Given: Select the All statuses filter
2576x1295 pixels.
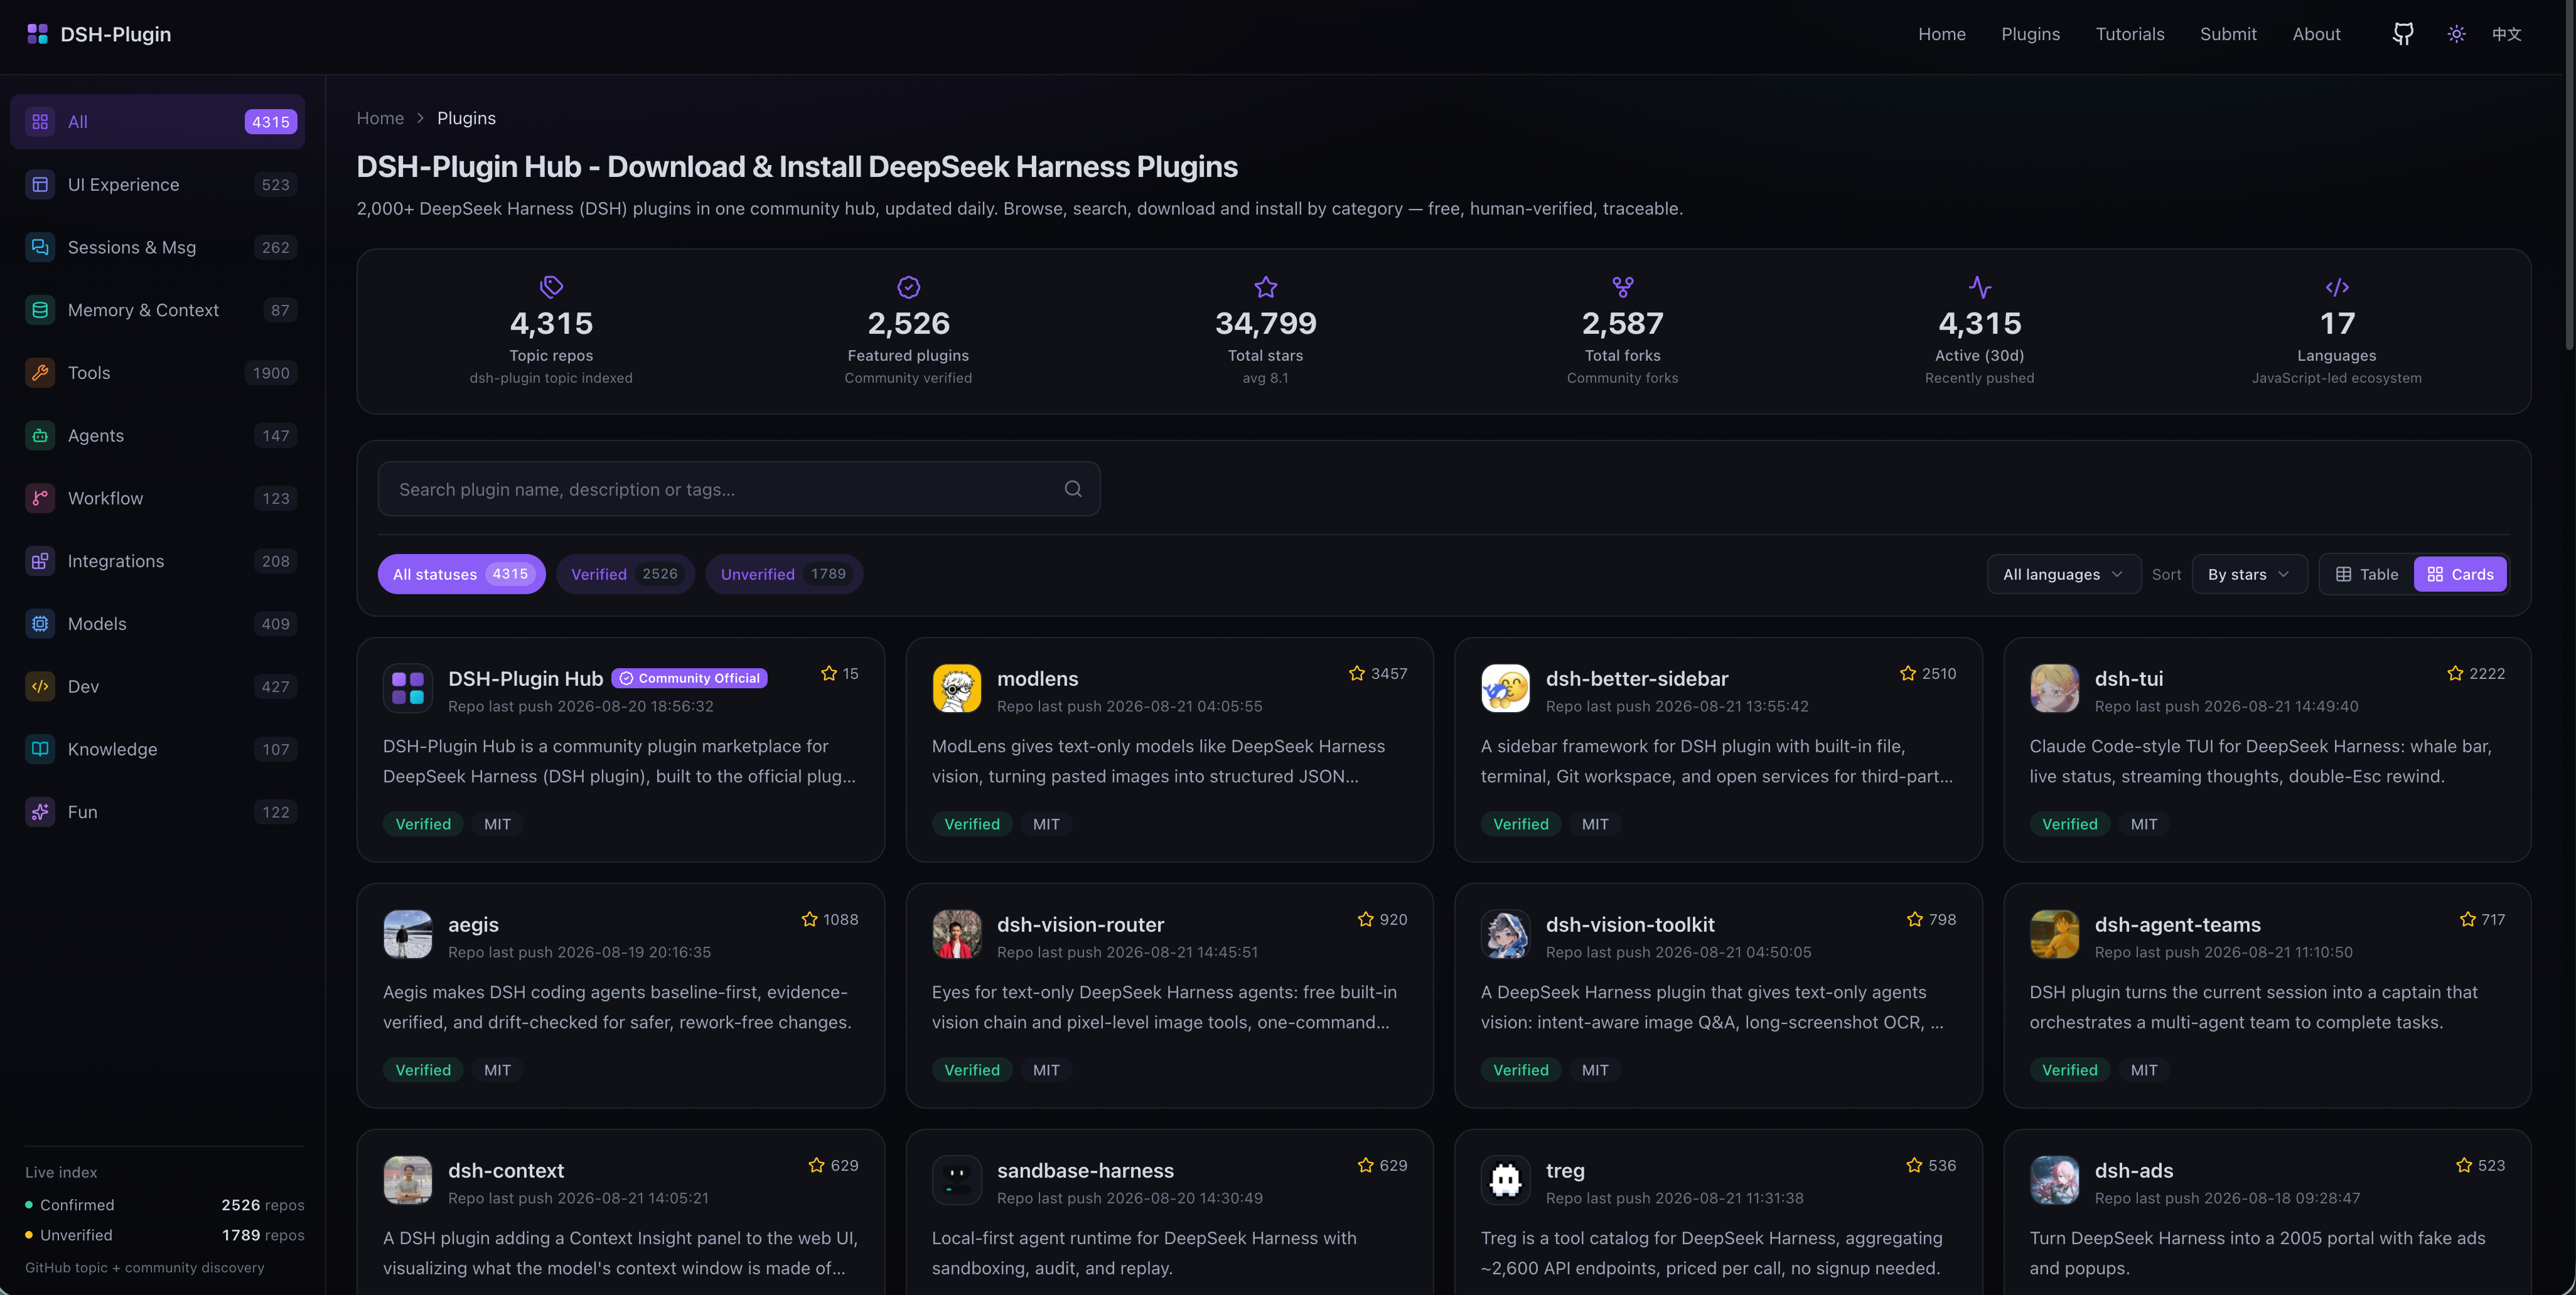Looking at the screenshot, I should (461, 573).
